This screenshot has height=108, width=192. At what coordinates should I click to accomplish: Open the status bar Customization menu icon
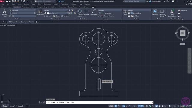pos(190,106)
